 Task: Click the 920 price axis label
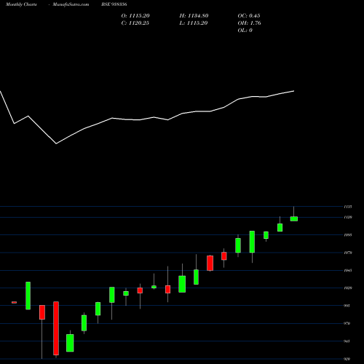(x=347, y=359)
